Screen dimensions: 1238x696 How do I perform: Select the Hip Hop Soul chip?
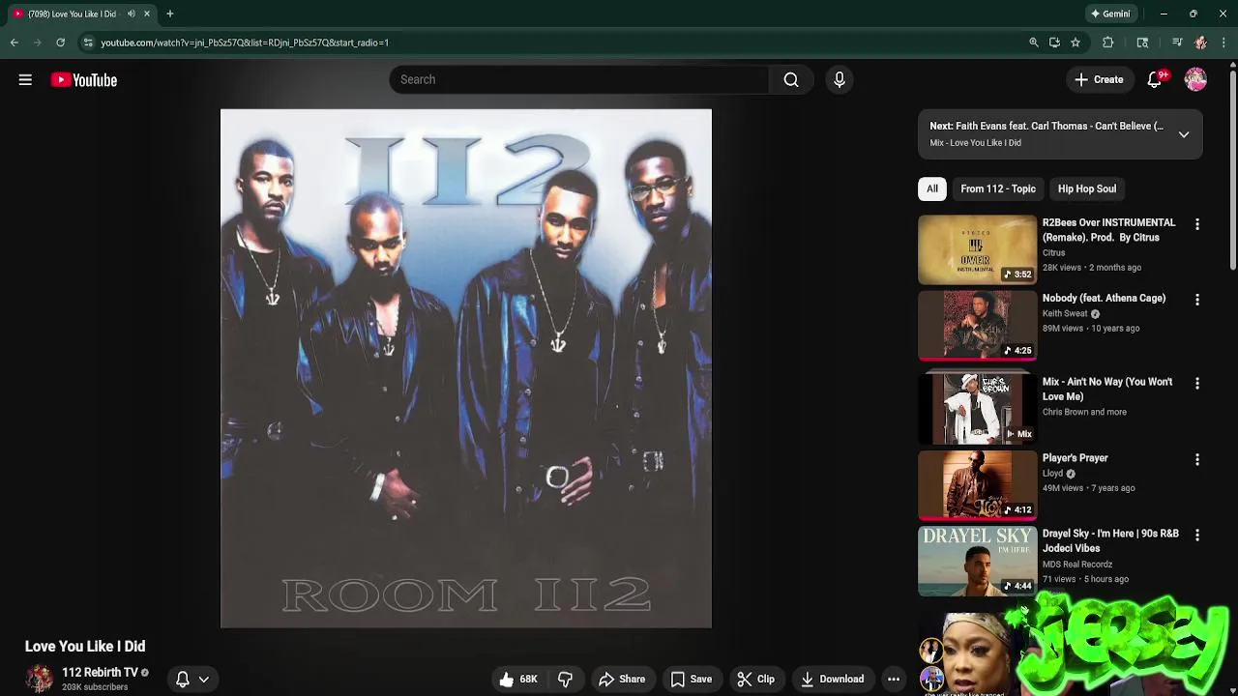(1087, 188)
